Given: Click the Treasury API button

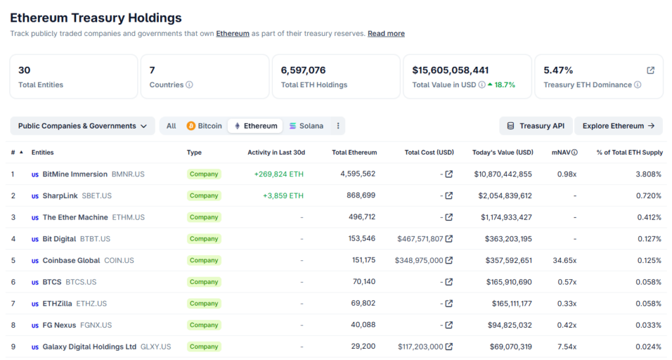Looking at the screenshot, I should coord(535,126).
